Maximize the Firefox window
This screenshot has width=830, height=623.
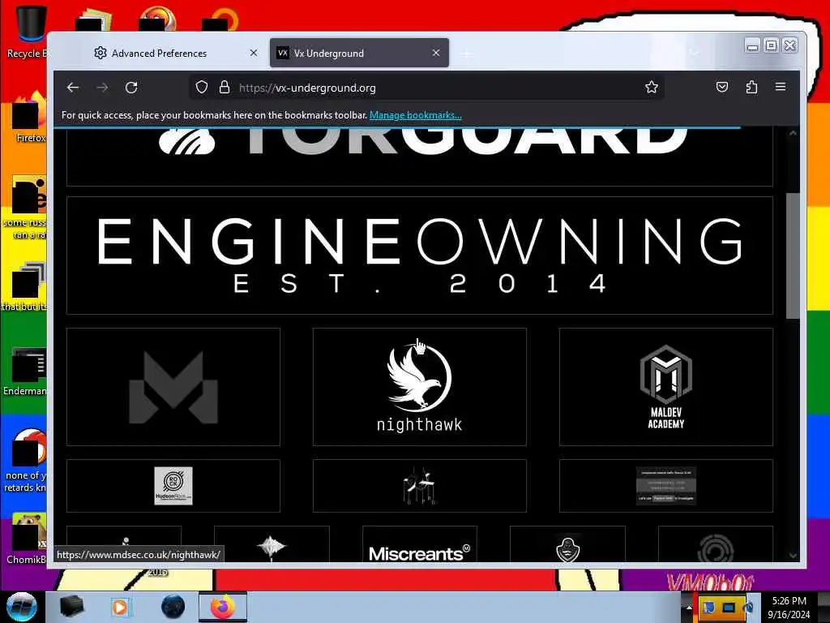coord(772,45)
